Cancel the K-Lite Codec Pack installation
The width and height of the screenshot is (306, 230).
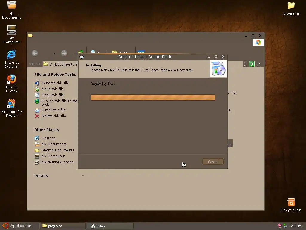point(213,162)
